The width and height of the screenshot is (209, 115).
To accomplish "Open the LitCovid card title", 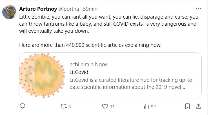I will (x=79, y=72).
